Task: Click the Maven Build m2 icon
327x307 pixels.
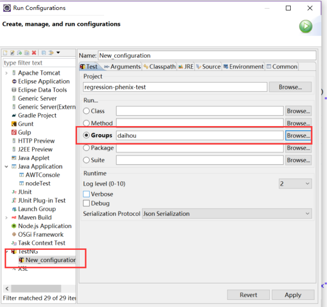Action: pyautogui.click(x=14, y=218)
